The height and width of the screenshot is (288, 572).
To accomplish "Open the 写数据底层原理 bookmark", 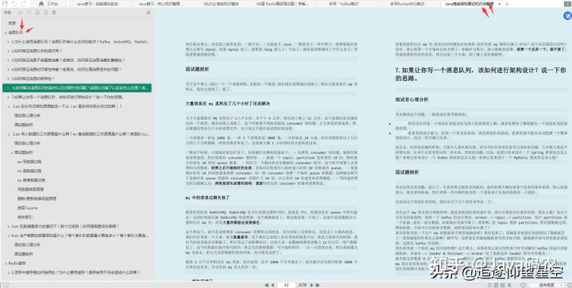I will coord(31,190).
